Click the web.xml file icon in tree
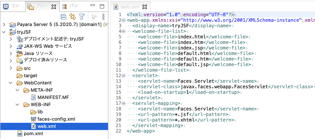The image size is (315, 139). [x=34, y=126]
